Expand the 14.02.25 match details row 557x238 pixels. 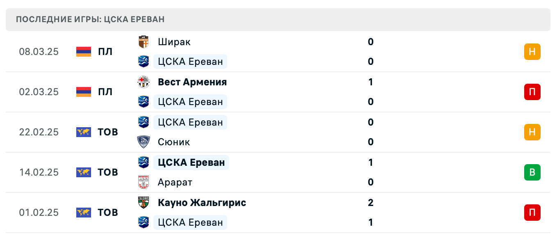(287, 172)
